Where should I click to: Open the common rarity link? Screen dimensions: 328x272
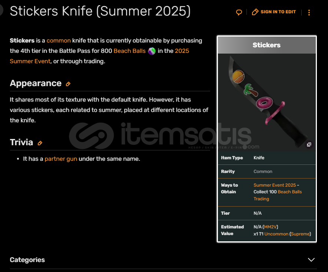(59, 40)
